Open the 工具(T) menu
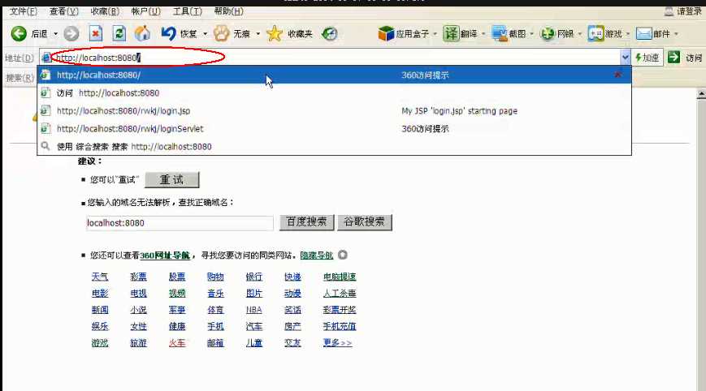 coord(188,11)
